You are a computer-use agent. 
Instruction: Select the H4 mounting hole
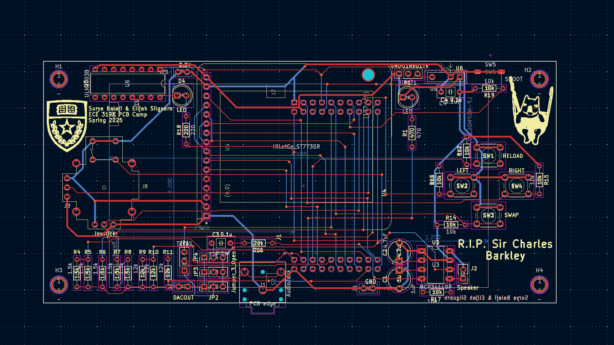coord(539,284)
